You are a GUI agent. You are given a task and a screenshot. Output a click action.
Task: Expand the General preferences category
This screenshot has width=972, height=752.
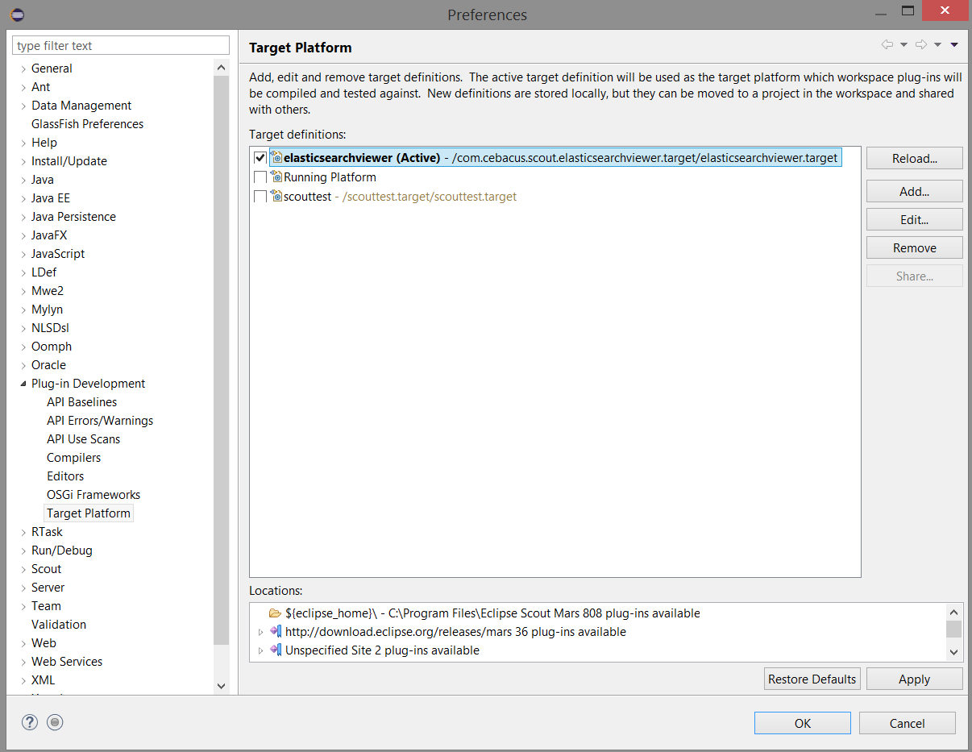coord(23,69)
